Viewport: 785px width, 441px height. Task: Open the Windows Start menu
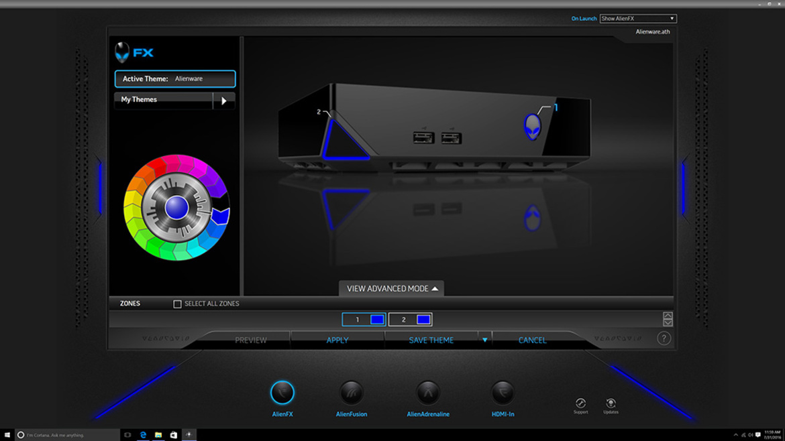(7, 435)
